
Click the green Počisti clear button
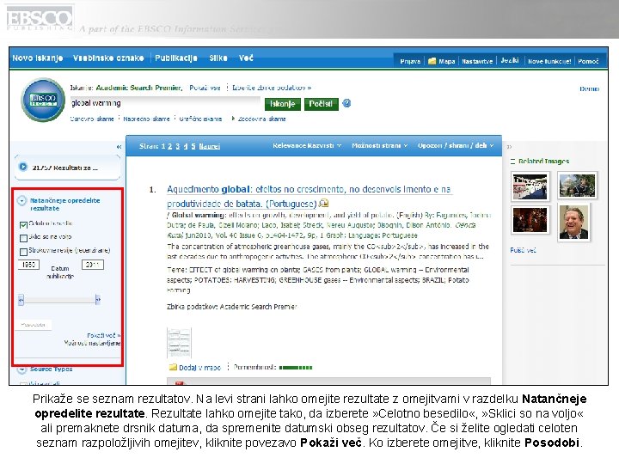point(321,104)
